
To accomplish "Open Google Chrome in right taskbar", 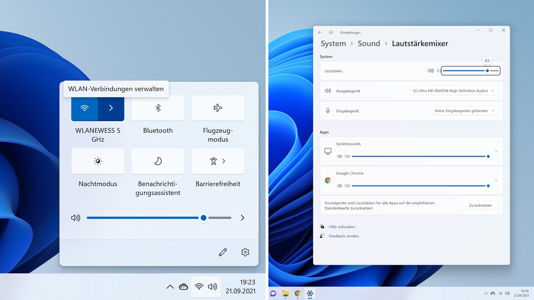I will tap(298, 293).
